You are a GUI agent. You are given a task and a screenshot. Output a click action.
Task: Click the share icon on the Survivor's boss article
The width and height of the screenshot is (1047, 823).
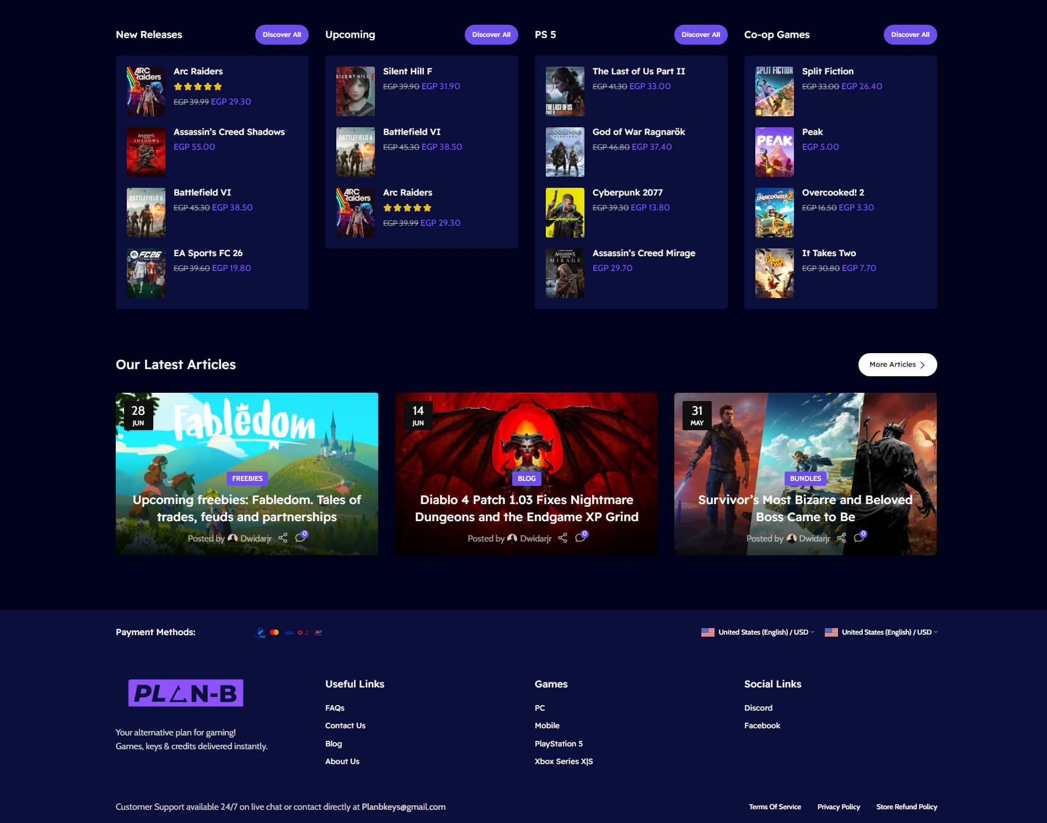click(x=841, y=538)
